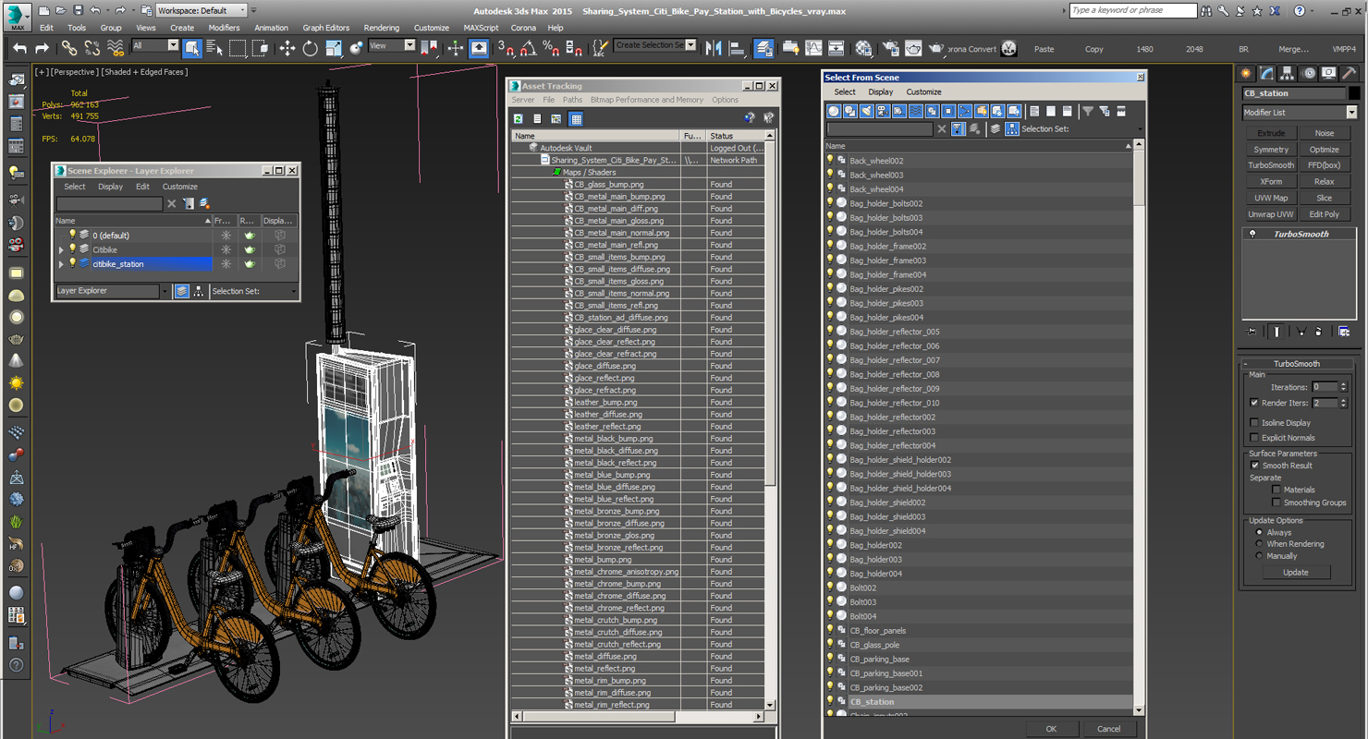This screenshot has width=1368, height=739.
Task: Open the MAXScript menu
Action: tap(481, 28)
